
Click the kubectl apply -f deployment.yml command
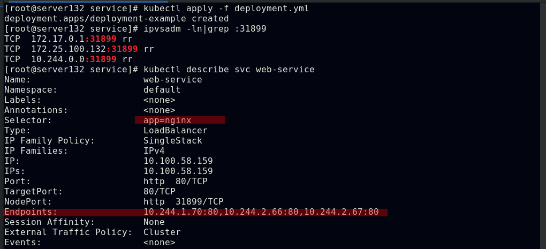(226, 9)
